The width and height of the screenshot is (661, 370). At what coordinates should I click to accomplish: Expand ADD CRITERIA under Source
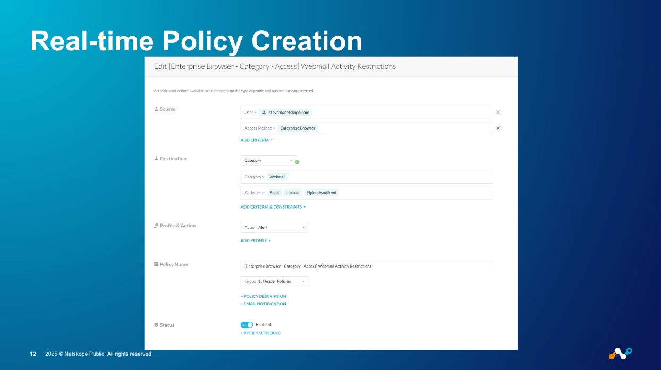257,140
